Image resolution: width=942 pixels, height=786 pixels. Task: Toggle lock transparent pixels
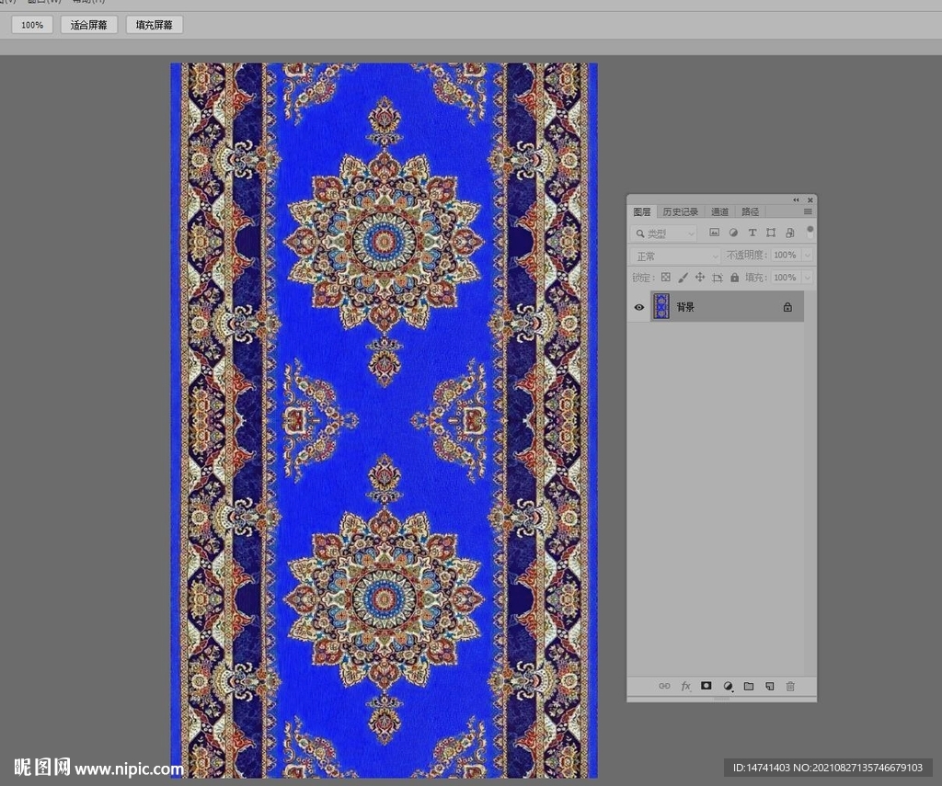tap(665, 278)
